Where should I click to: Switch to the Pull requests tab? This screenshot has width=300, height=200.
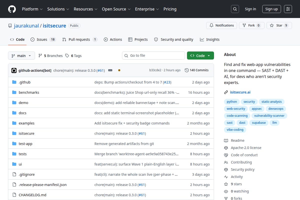80,39
